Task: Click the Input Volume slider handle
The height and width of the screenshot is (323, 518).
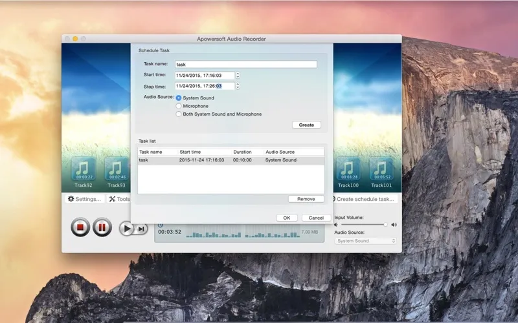Action: click(x=385, y=225)
